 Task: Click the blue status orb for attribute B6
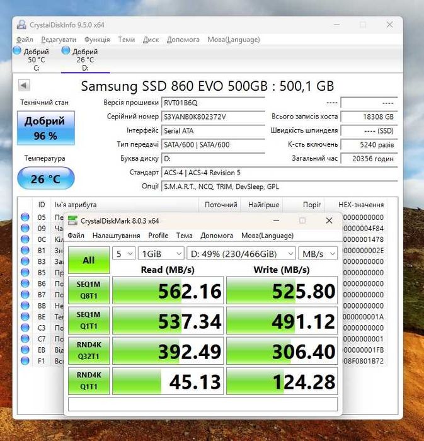[25, 283]
